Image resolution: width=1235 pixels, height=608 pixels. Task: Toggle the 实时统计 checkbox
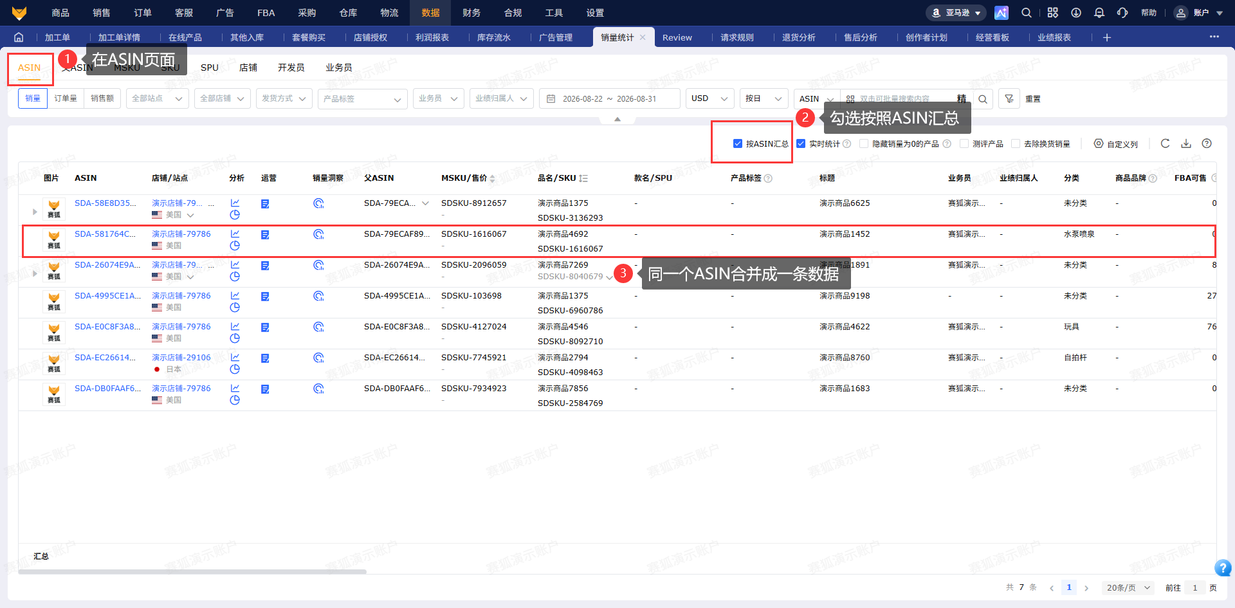801,143
